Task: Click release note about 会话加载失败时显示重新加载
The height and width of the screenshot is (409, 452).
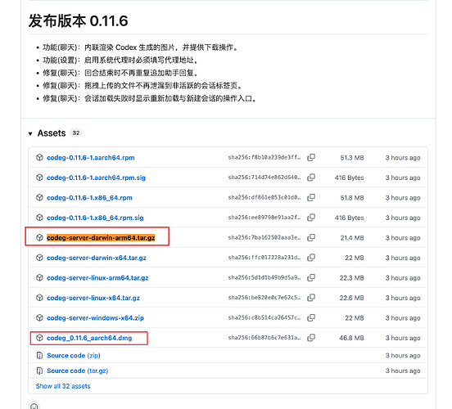Action: pyautogui.click(x=151, y=98)
